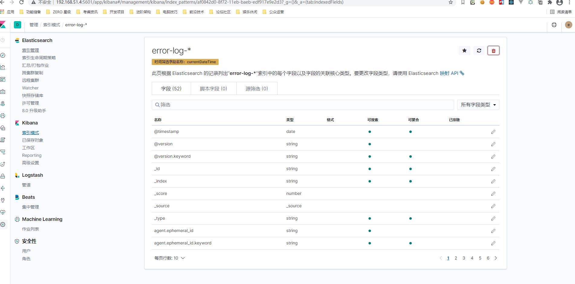Open Visualize chart icon in sidebar
Image resolution: width=575 pixels, height=284 pixels.
[x=3, y=67]
